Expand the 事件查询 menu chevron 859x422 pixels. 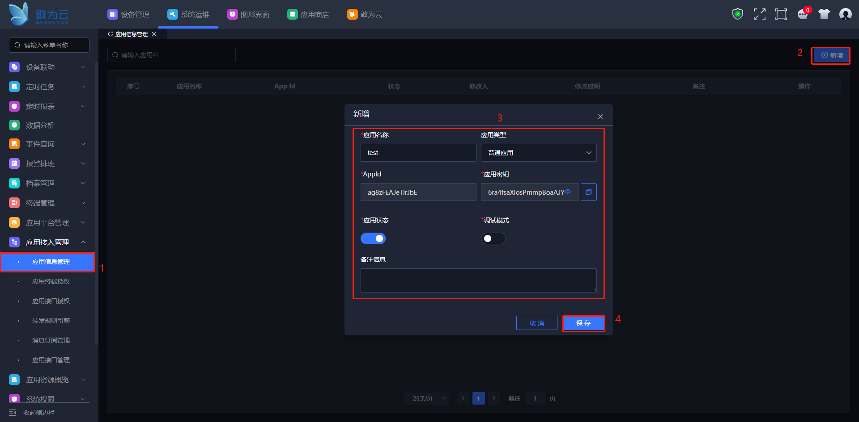pyautogui.click(x=83, y=144)
